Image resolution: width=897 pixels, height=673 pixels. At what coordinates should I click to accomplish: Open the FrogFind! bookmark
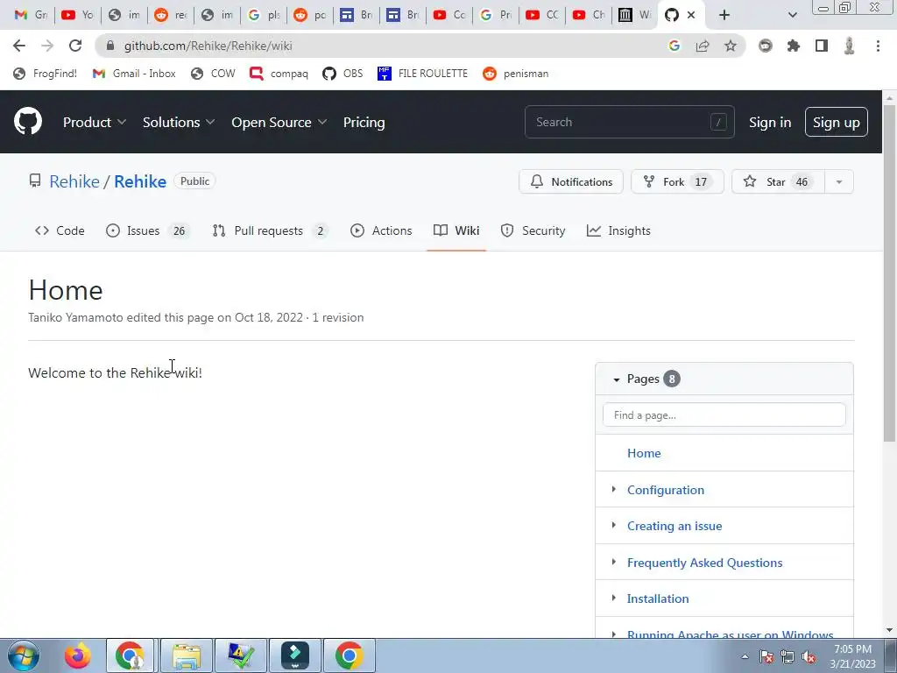[46, 74]
